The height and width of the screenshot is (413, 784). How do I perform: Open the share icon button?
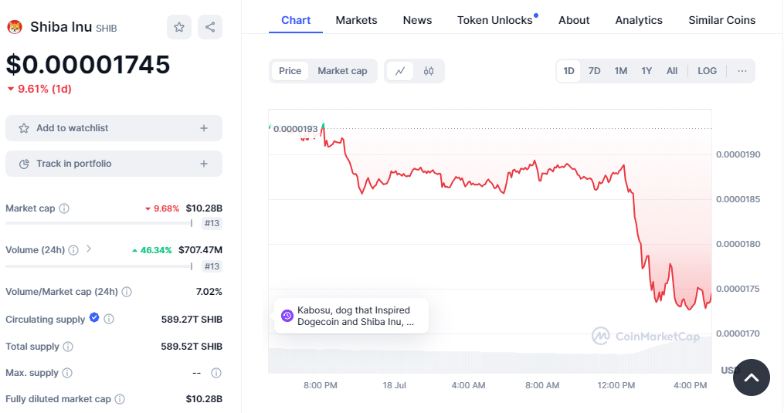210,27
